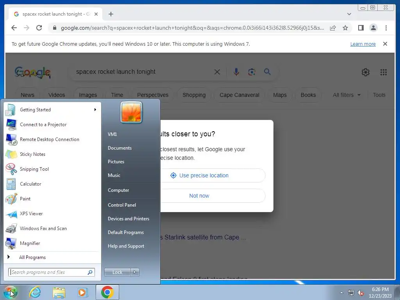Viewport: 400px width, 300px height.
Task: Dismiss the Chrome update banner
Action: (x=385, y=44)
